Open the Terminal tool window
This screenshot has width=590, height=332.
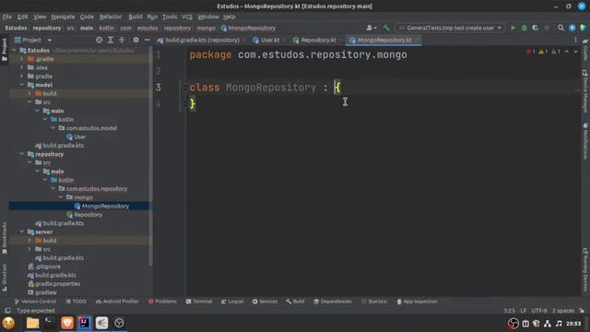[x=199, y=302]
